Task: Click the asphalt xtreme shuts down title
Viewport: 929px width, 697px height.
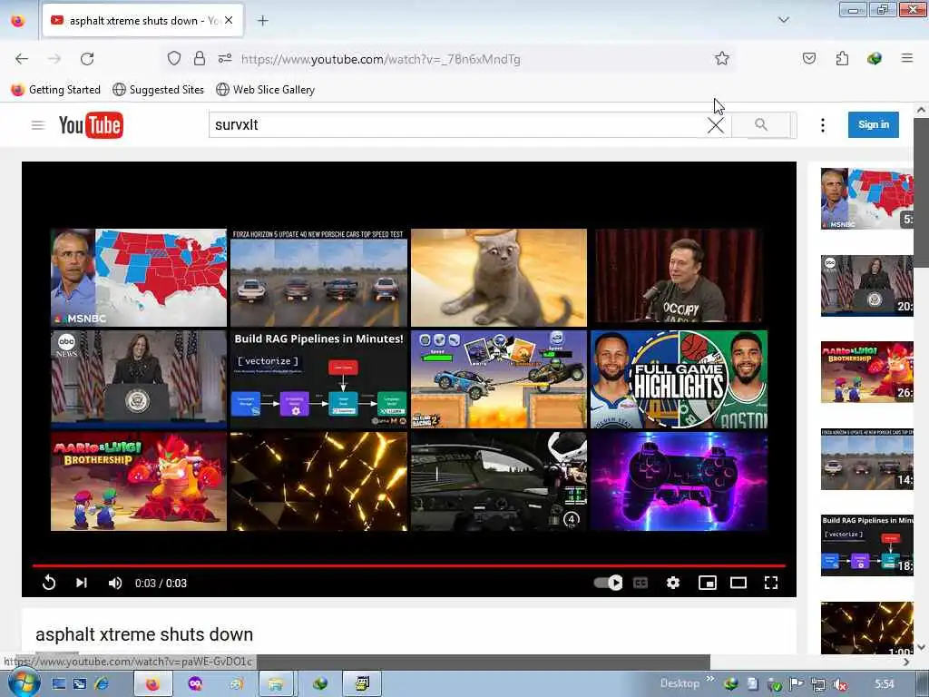Action: coord(144,634)
